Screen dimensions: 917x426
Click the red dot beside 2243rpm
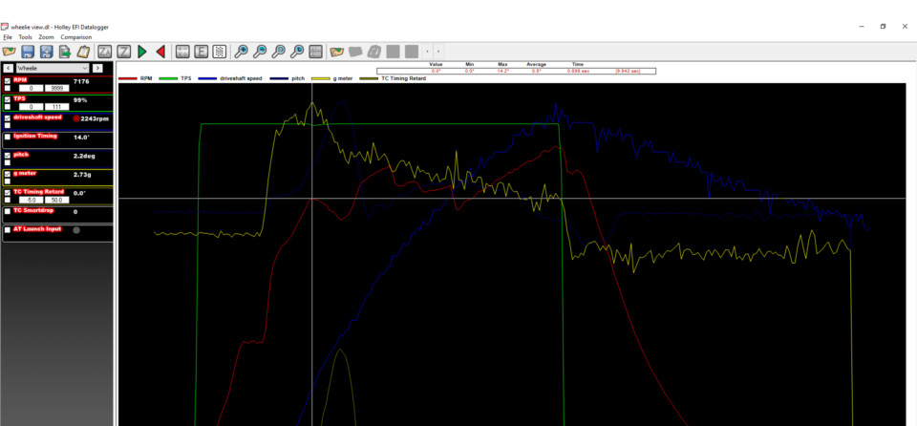tap(76, 118)
